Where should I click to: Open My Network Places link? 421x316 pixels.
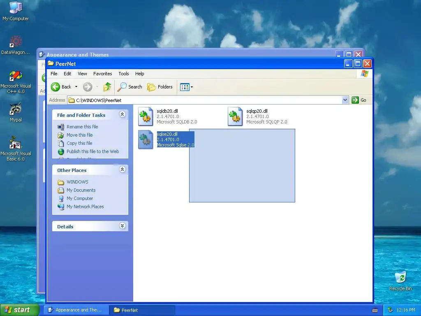pos(85,207)
